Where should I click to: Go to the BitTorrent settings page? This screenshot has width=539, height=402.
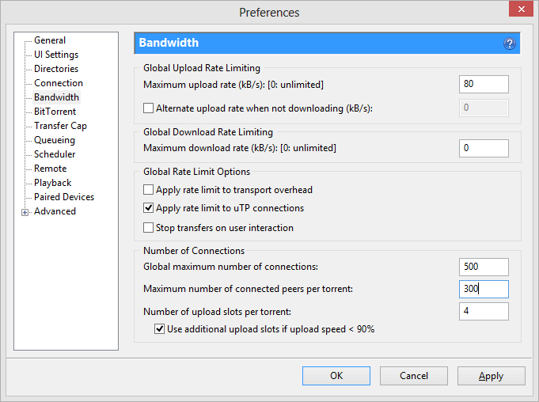(x=55, y=112)
